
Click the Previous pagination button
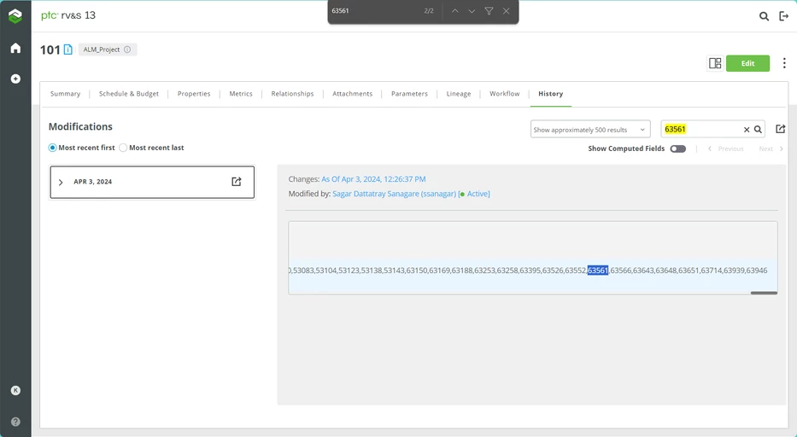pos(726,149)
